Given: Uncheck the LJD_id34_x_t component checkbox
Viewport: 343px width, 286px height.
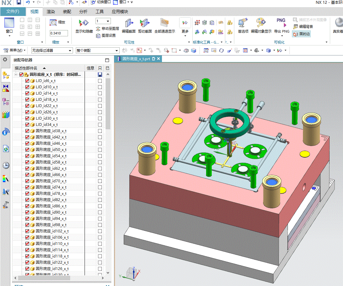Looking at the screenshot, I should tap(27, 125).
